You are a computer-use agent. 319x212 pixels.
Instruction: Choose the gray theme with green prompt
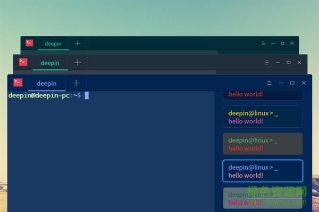pos(263,144)
